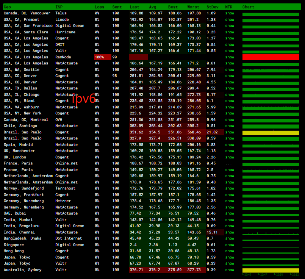305x279 pixels.
Task: Click the StDev column header
Action: point(213,7)
